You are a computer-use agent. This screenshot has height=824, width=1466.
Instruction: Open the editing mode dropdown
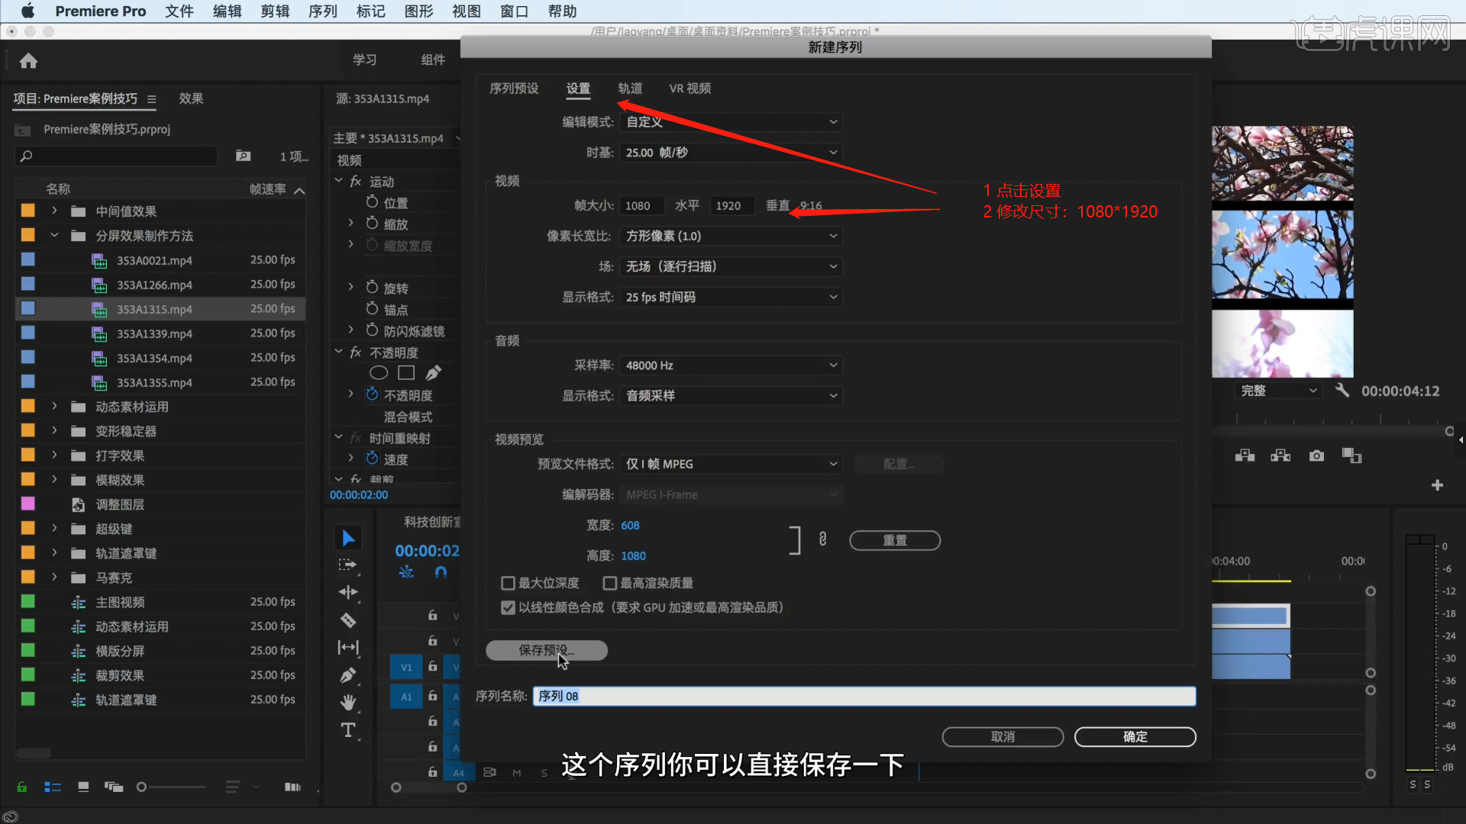click(x=731, y=122)
